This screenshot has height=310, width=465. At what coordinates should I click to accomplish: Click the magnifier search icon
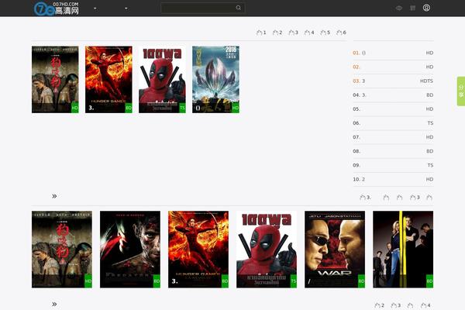pyautogui.click(x=239, y=8)
